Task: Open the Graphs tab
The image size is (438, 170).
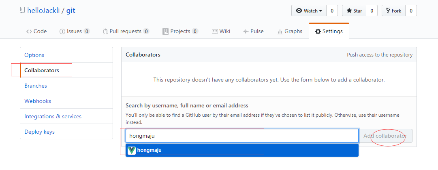Action: pyautogui.click(x=289, y=31)
